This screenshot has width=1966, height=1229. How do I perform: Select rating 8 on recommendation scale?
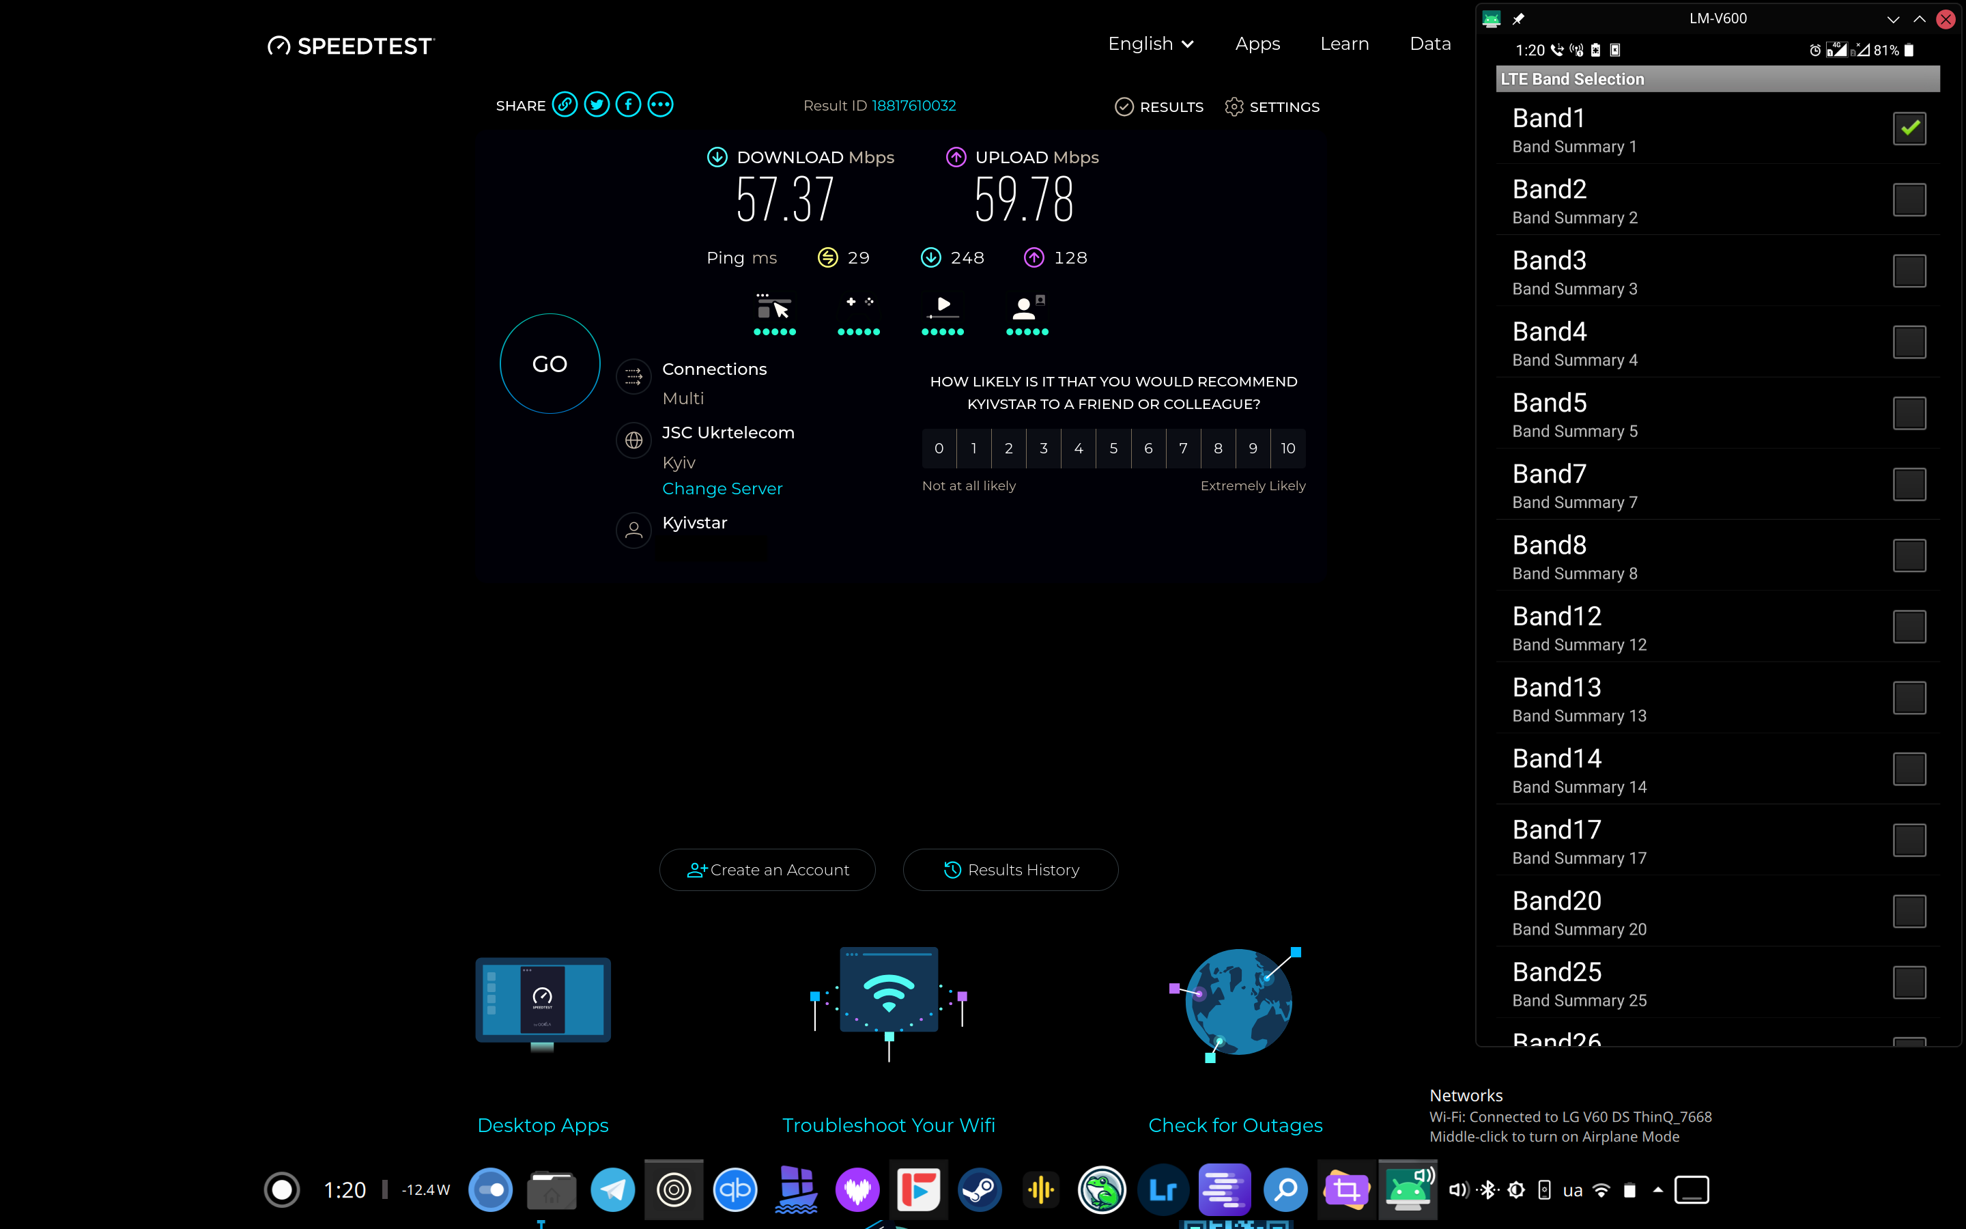click(1218, 449)
